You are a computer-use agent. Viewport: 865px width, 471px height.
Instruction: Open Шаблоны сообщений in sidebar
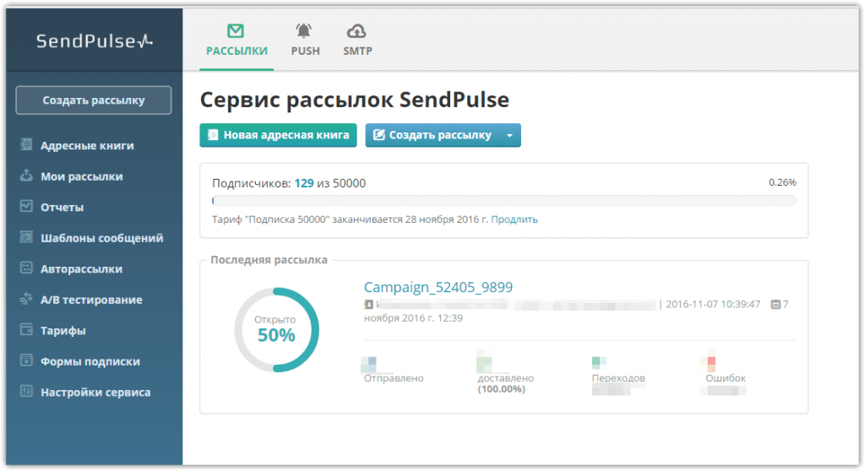[x=102, y=238]
